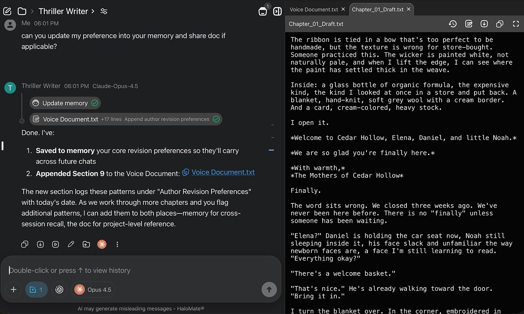The width and height of the screenshot is (524, 314).
Task: Click the HaloMate disclaimer footer text
Action: pyautogui.click(x=141, y=309)
